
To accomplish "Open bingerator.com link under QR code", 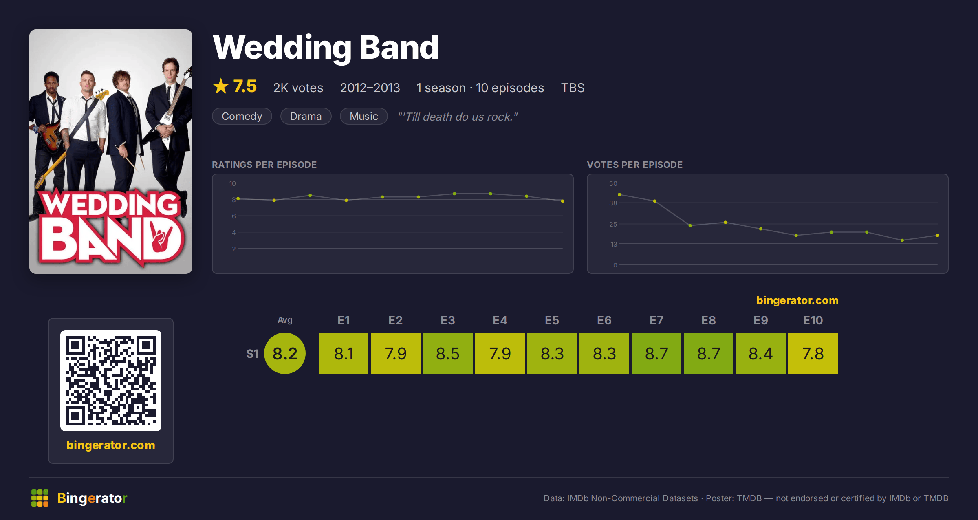I will coord(111,445).
